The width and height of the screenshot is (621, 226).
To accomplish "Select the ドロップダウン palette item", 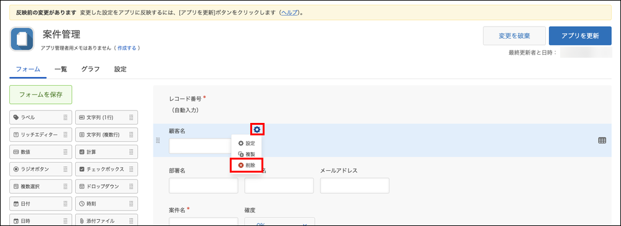I will pos(107,186).
